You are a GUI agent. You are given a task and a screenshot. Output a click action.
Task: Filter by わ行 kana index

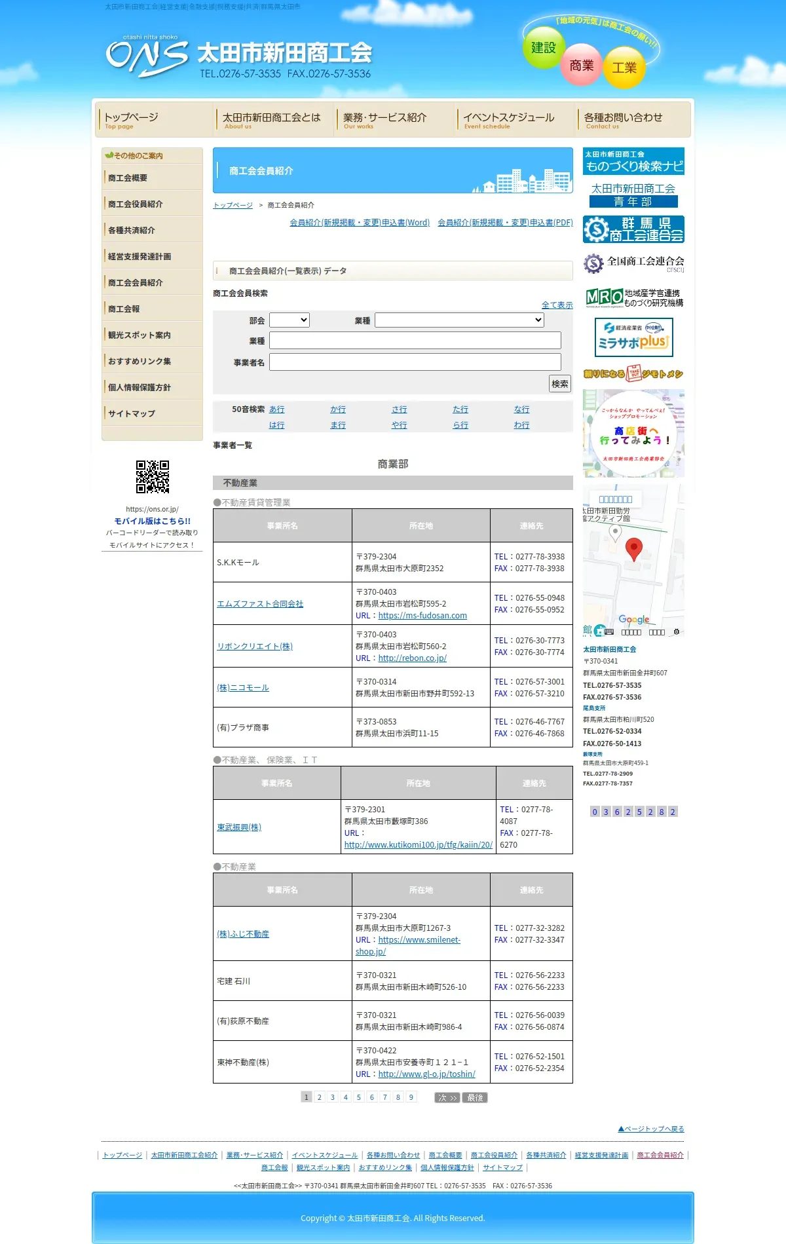pos(522,425)
